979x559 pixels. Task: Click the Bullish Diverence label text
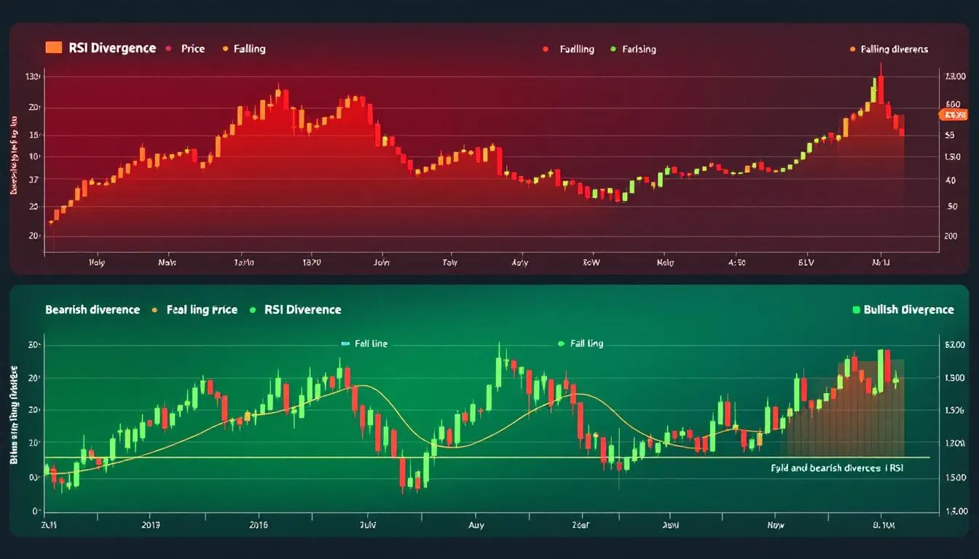tap(908, 310)
